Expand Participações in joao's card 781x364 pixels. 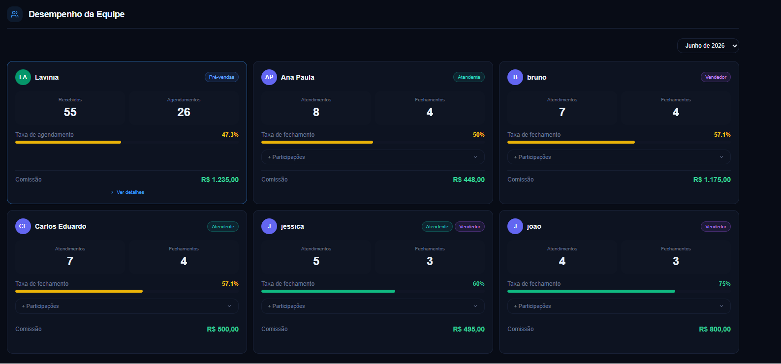coord(619,306)
